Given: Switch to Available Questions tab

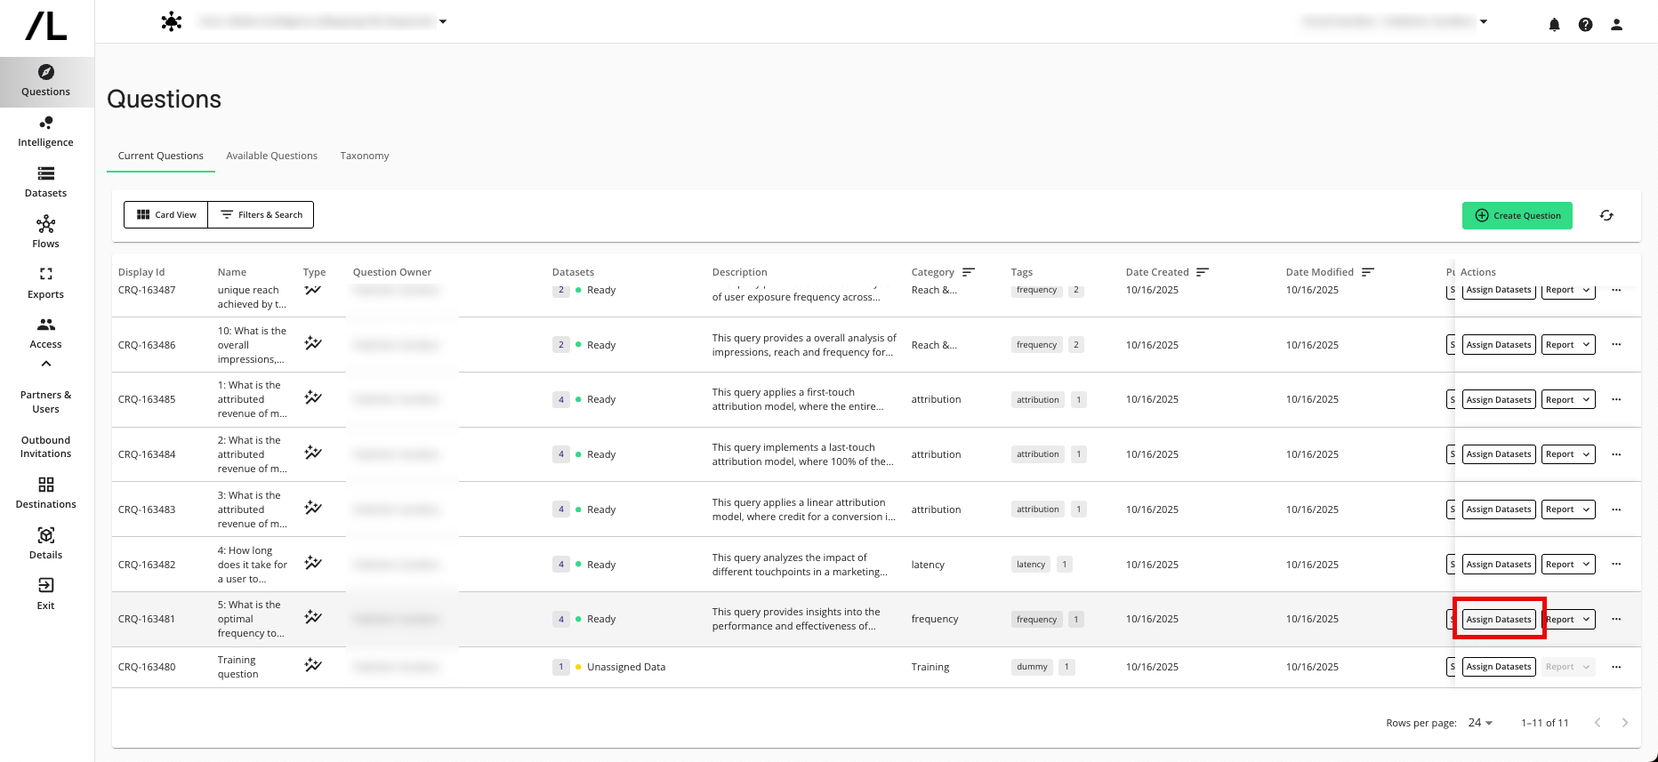Looking at the screenshot, I should [272, 156].
